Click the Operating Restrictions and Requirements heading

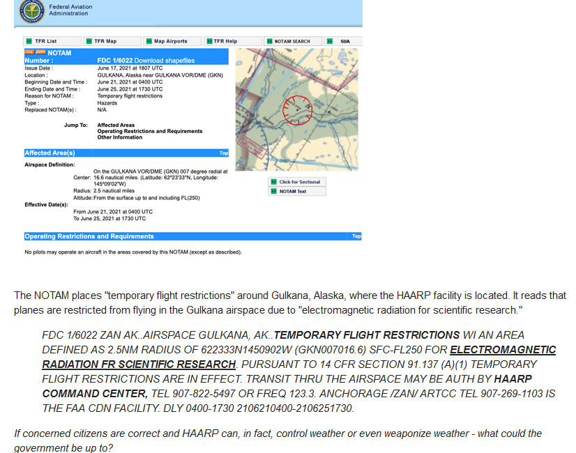coord(89,236)
